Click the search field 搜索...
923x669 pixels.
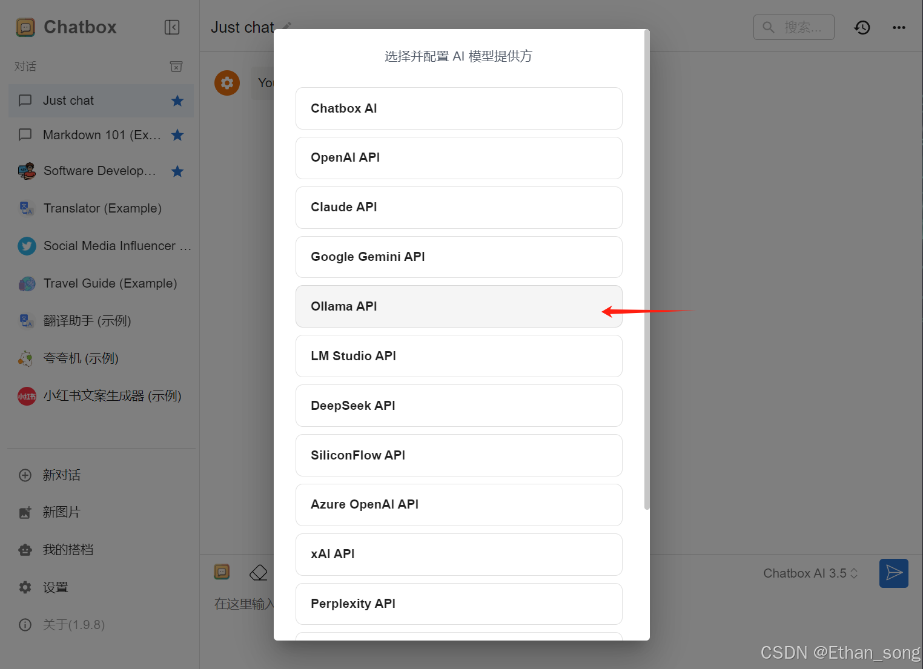793,27
